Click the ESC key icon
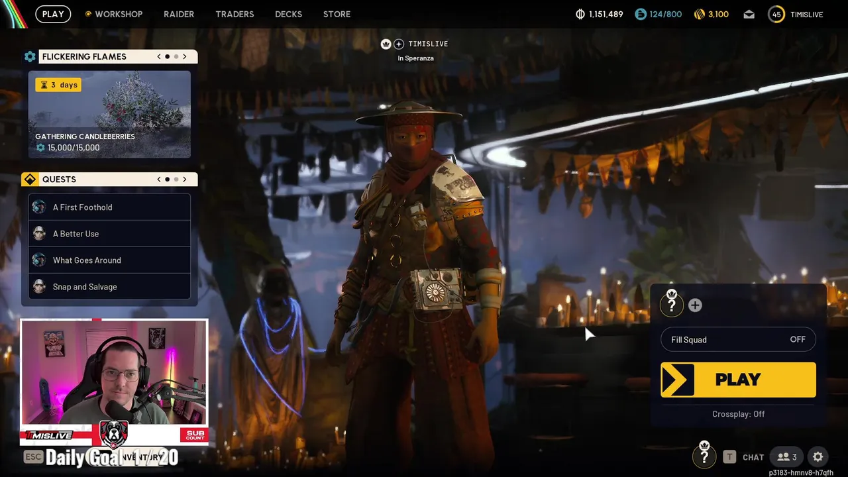The height and width of the screenshot is (477, 848). (33, 456)
